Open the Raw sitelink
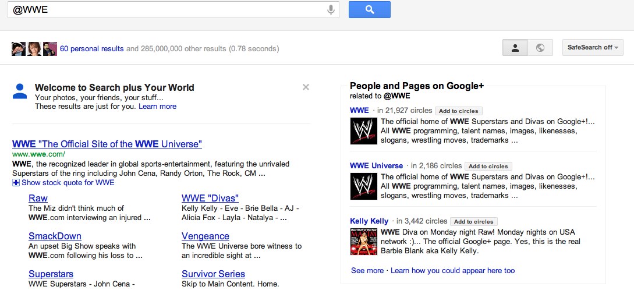This screenshot has height=290, width=634. (38, 198)
